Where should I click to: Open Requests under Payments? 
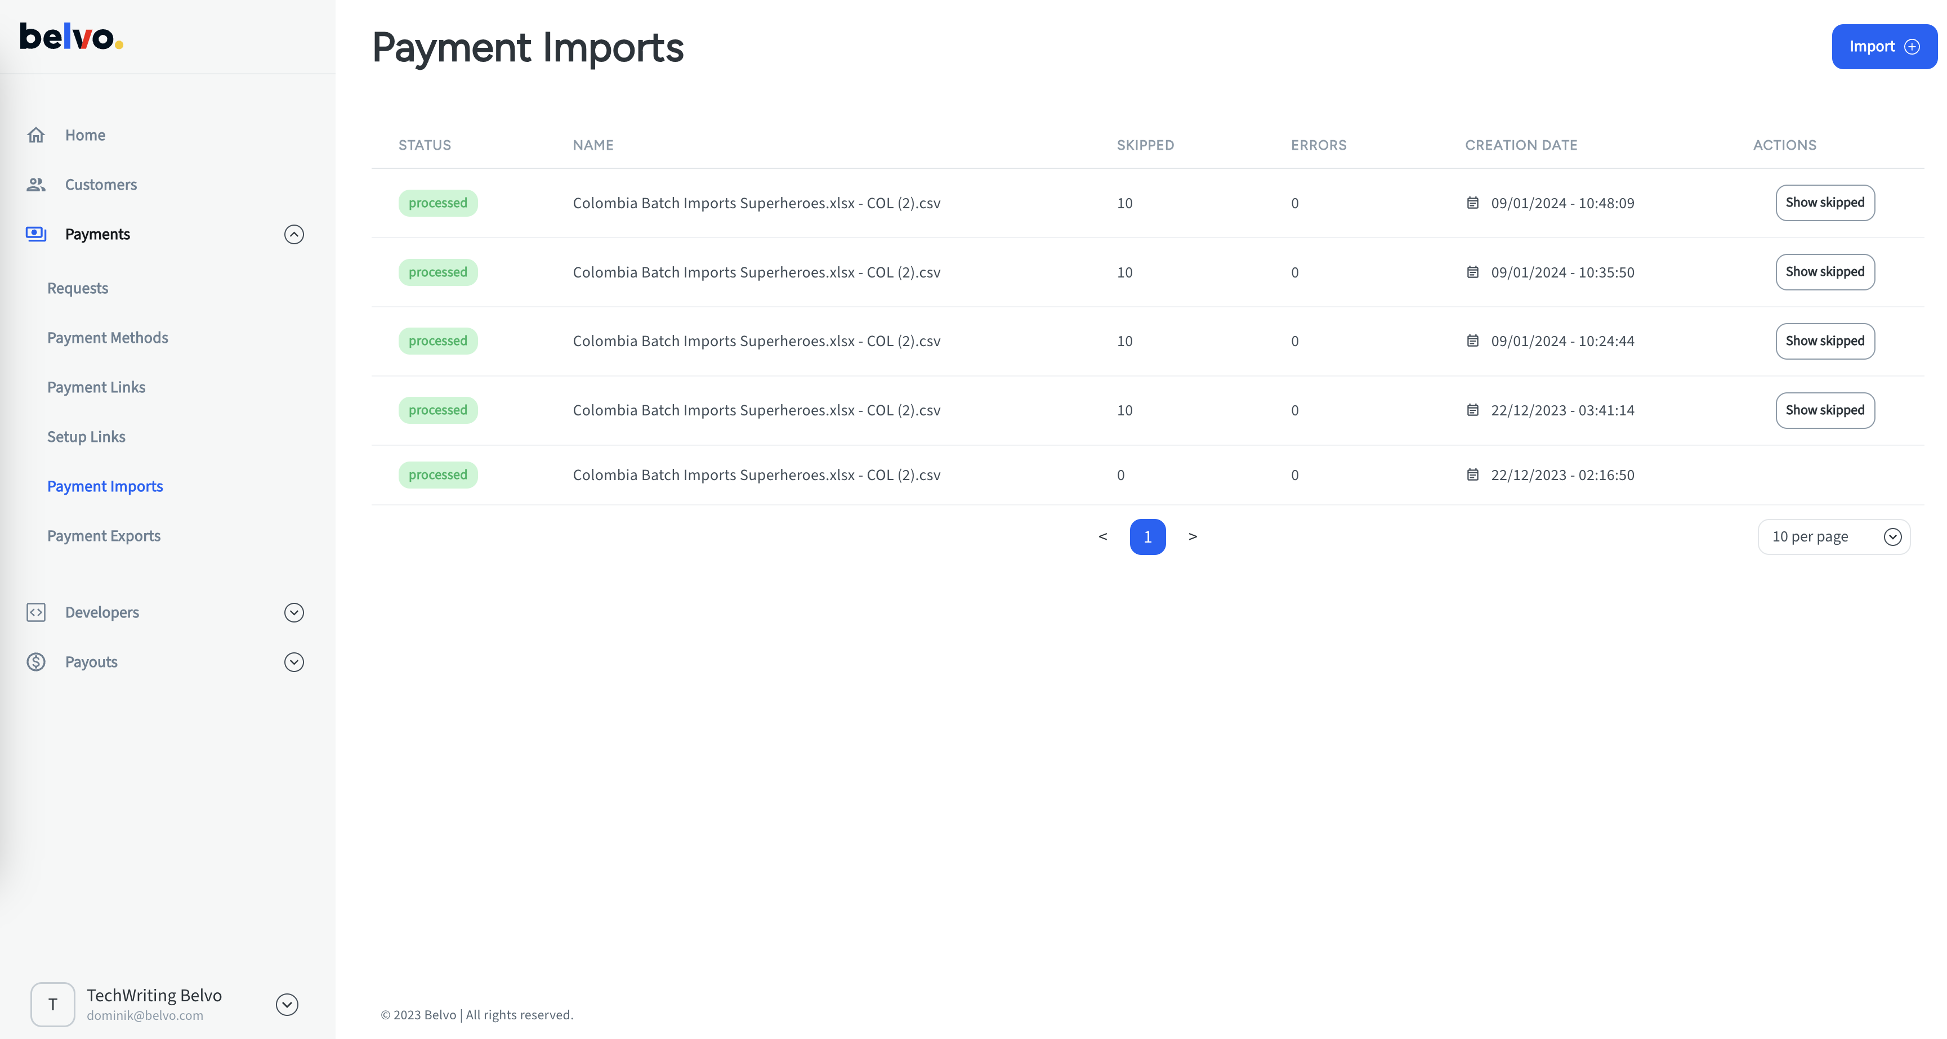click(77, 288)
